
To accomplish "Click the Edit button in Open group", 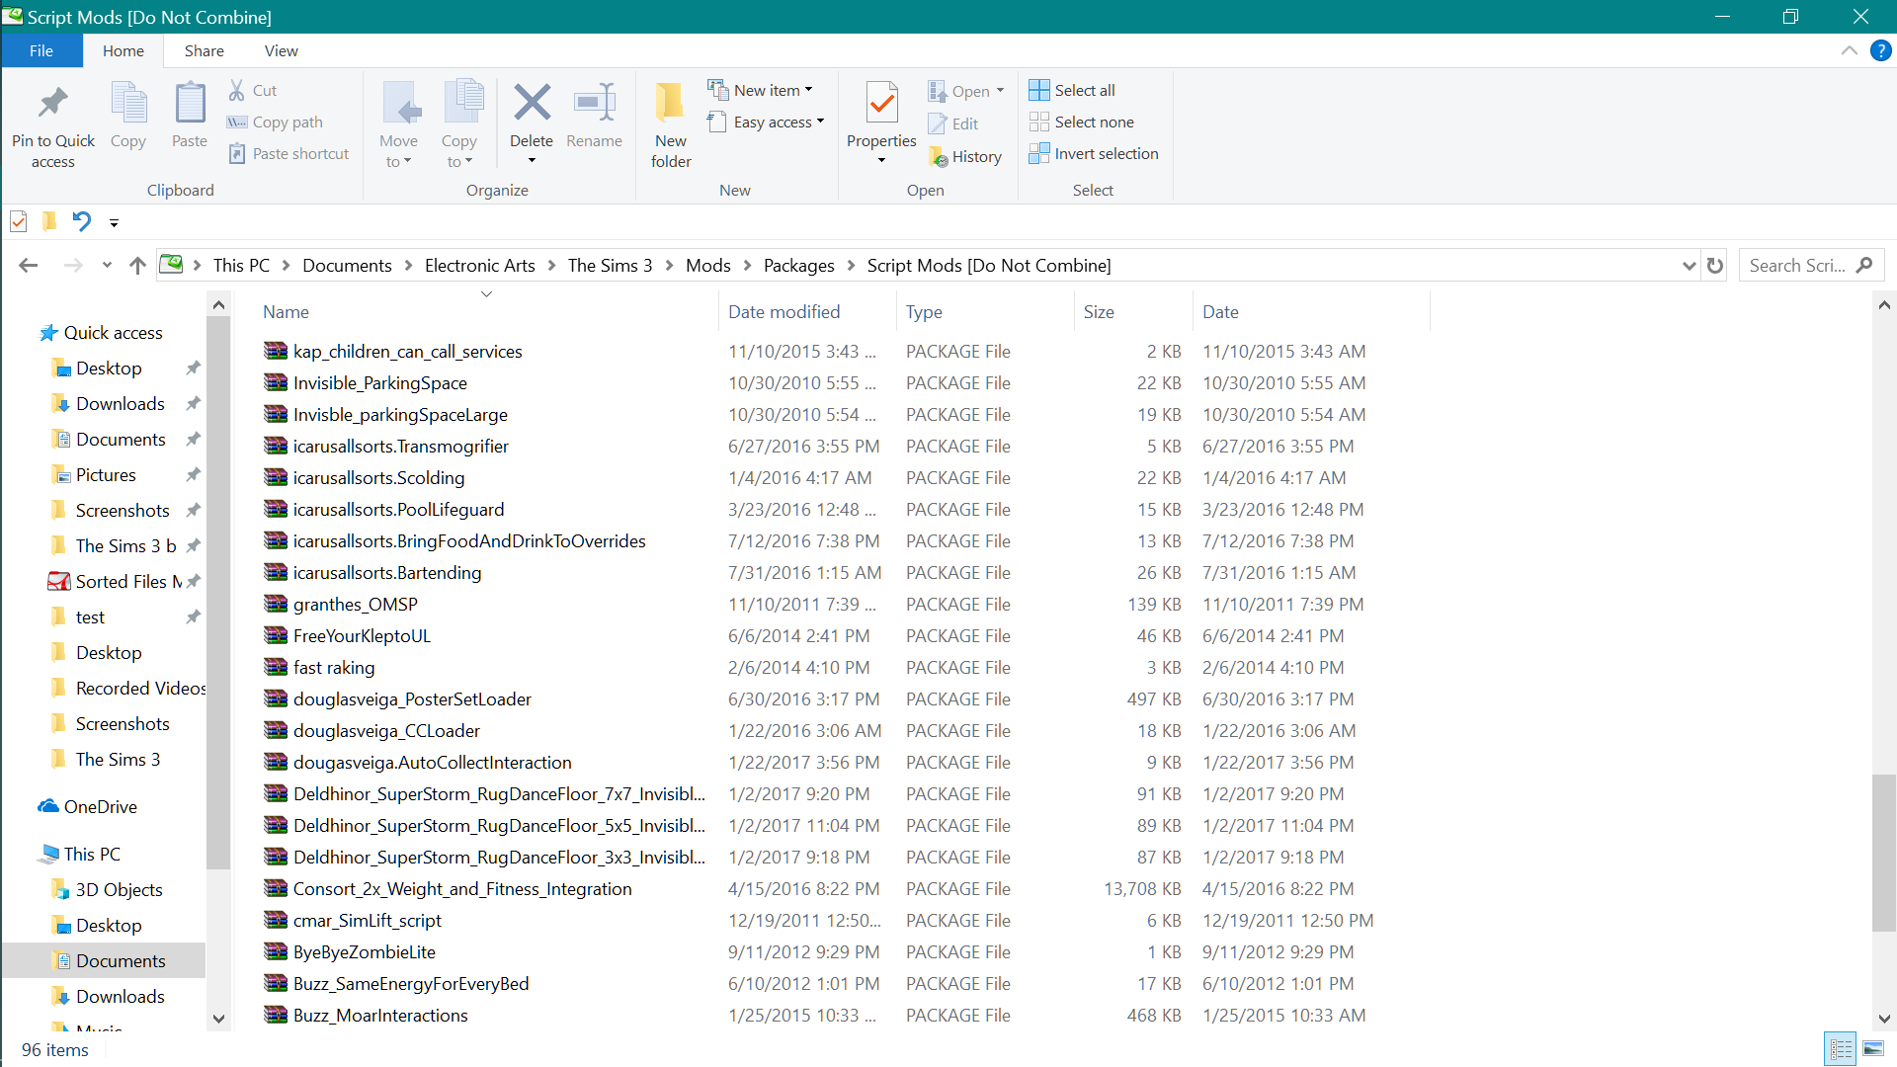I will point(953,123).
